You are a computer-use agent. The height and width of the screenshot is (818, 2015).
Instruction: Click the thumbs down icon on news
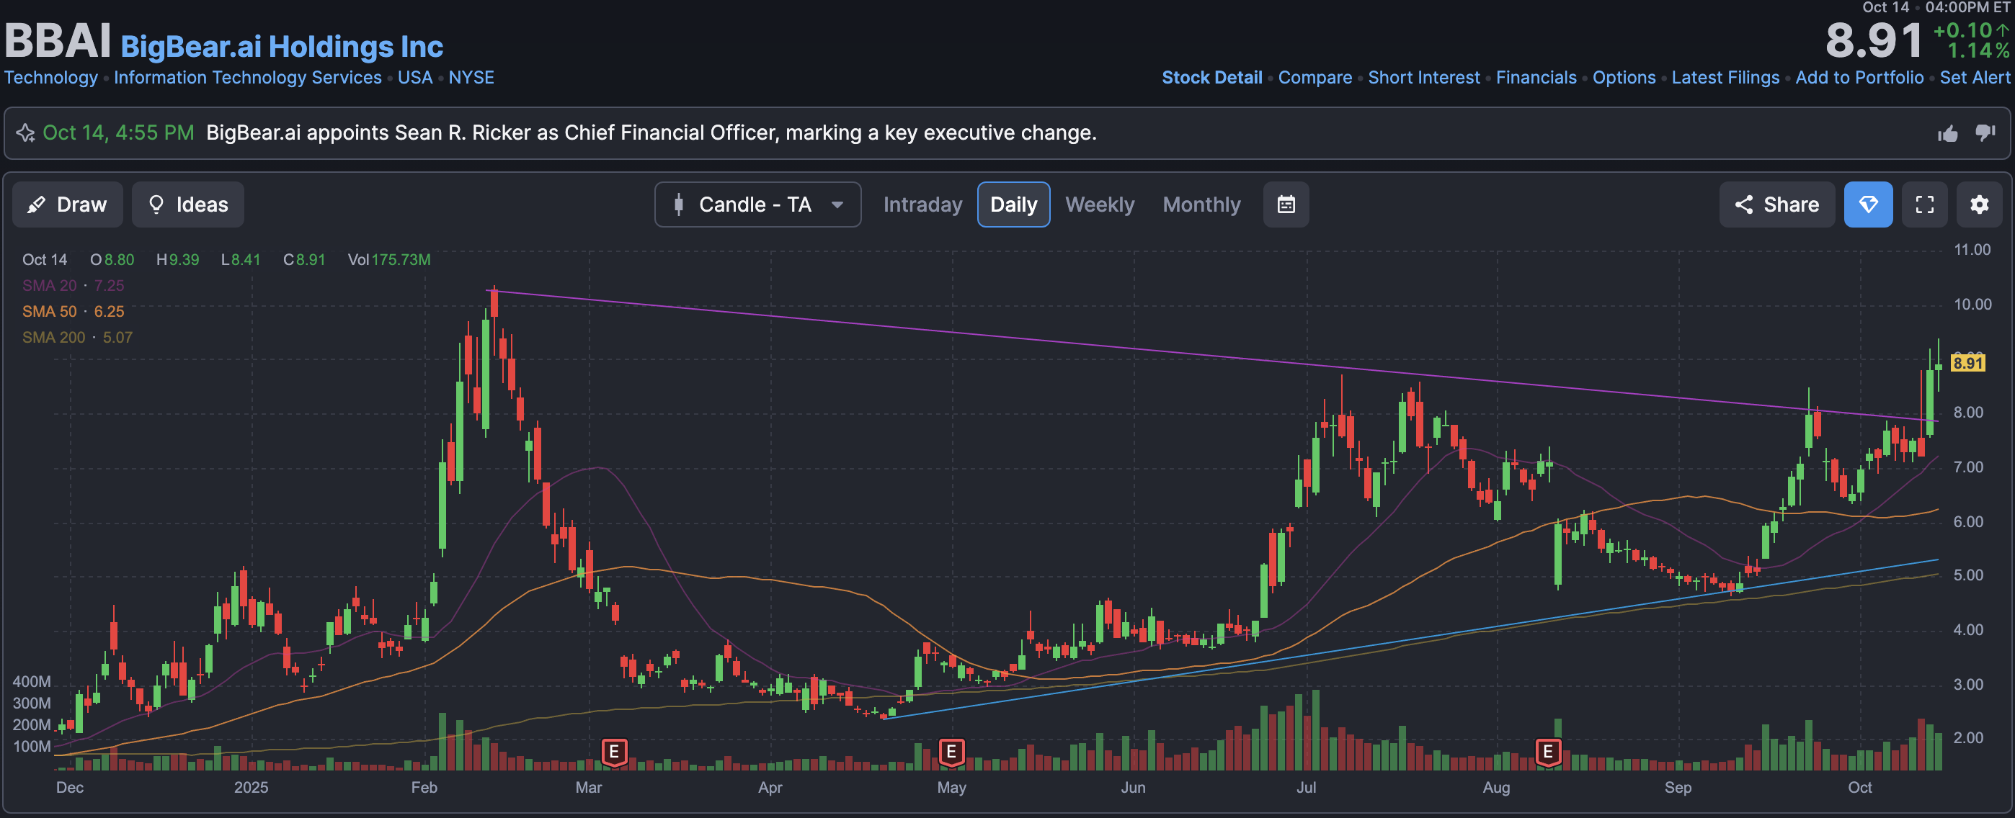[1985, 132]
